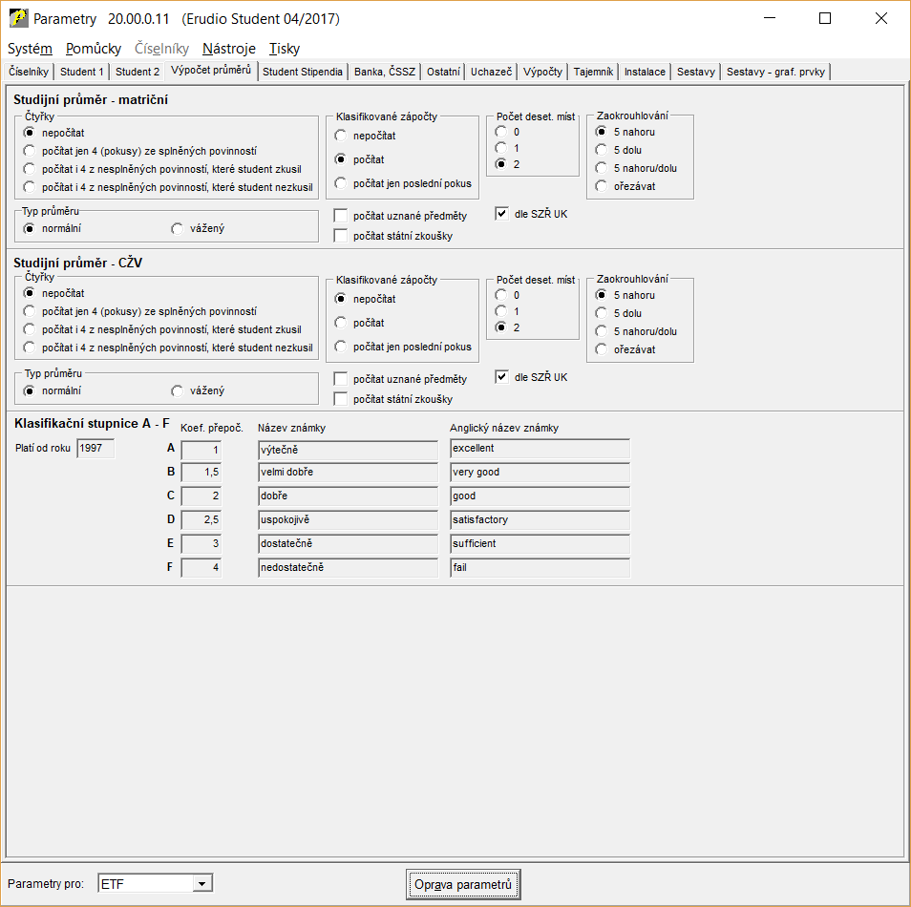Close the Parametry window
Viewport: 911px width, 907px height.
[880, 18]
